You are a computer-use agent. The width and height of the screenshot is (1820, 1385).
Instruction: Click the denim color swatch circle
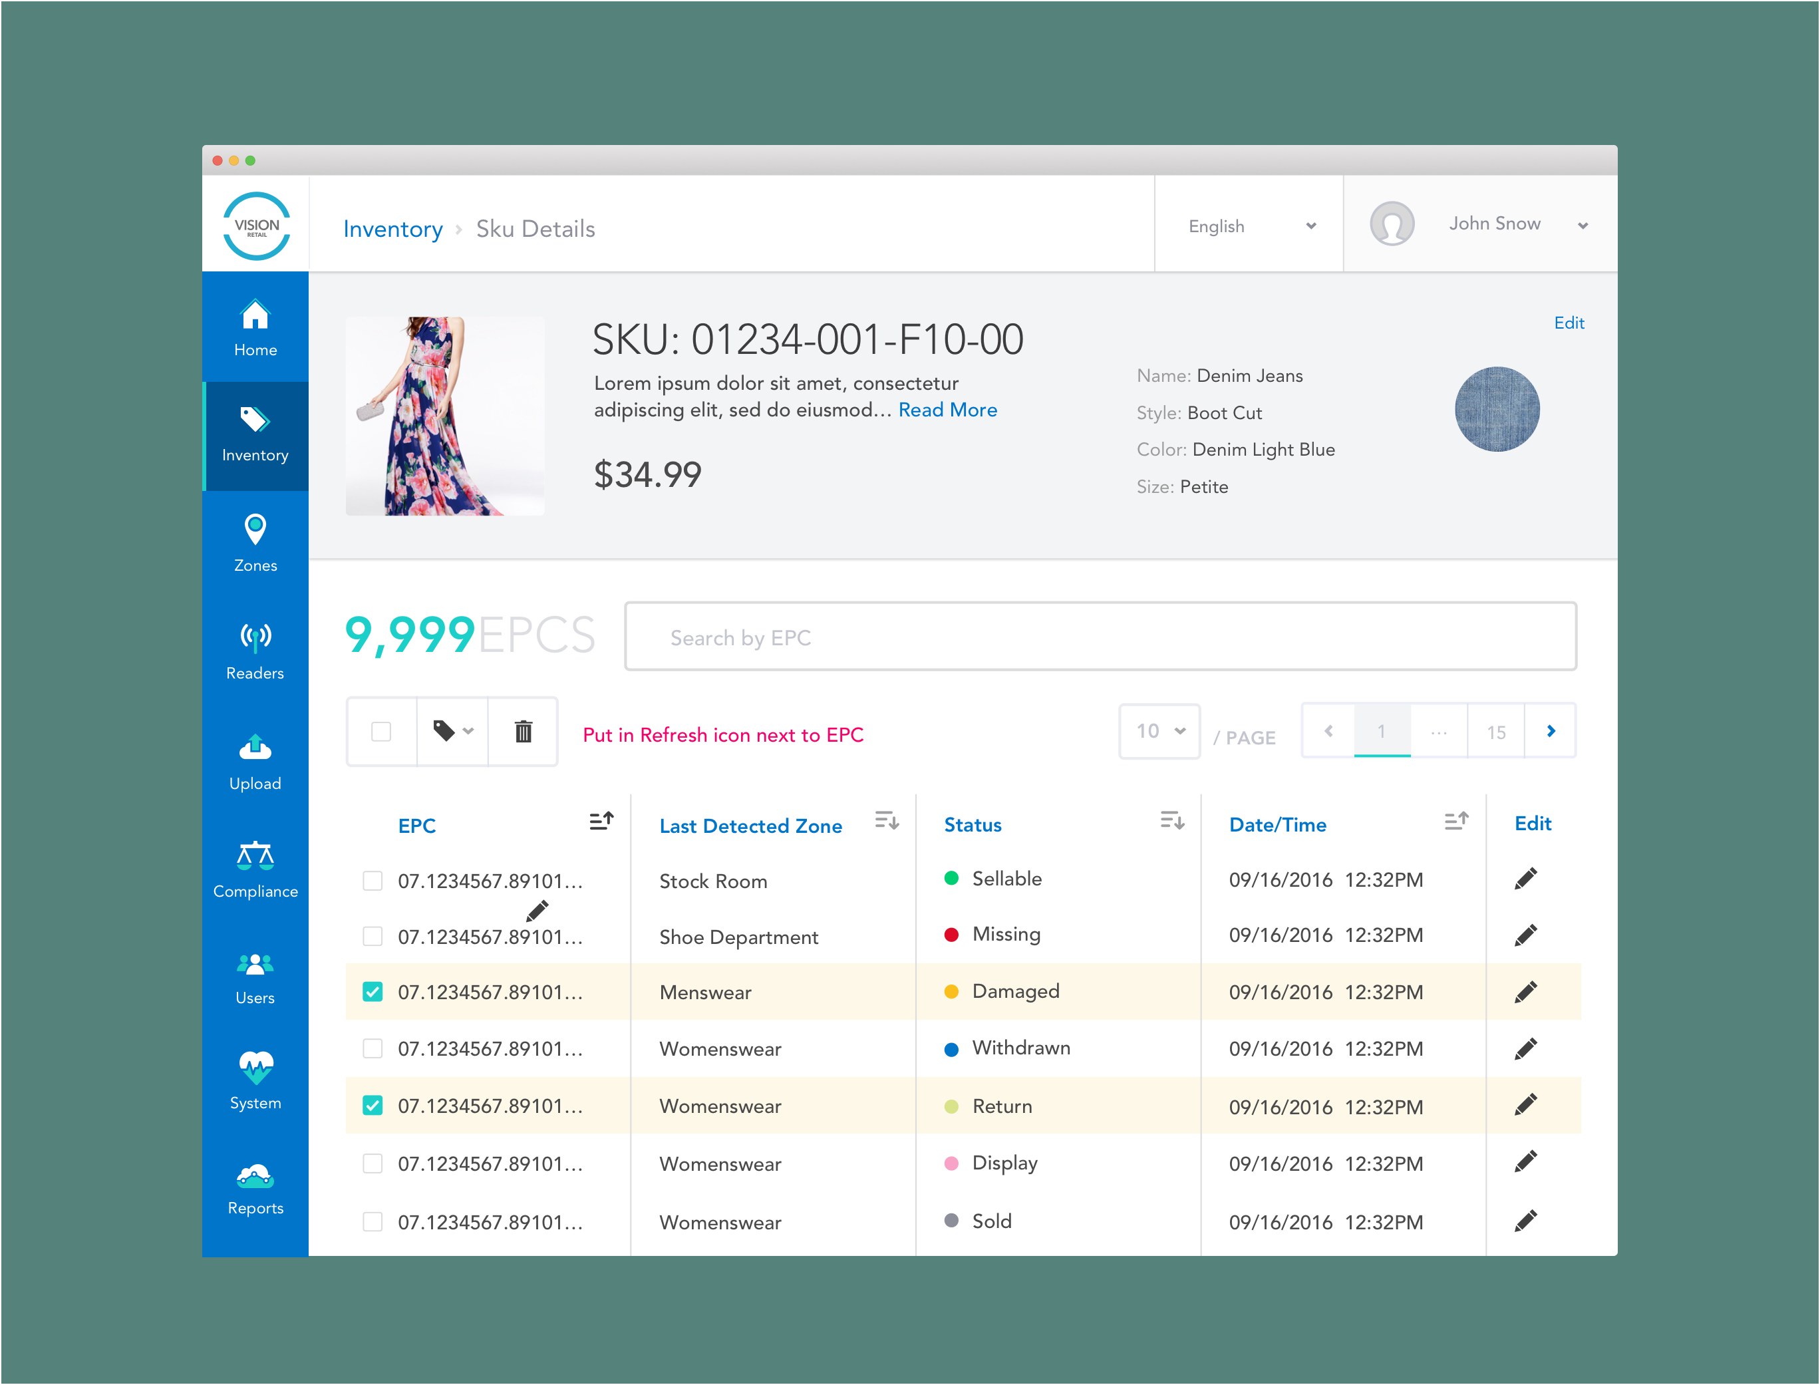pos(1497,409)
